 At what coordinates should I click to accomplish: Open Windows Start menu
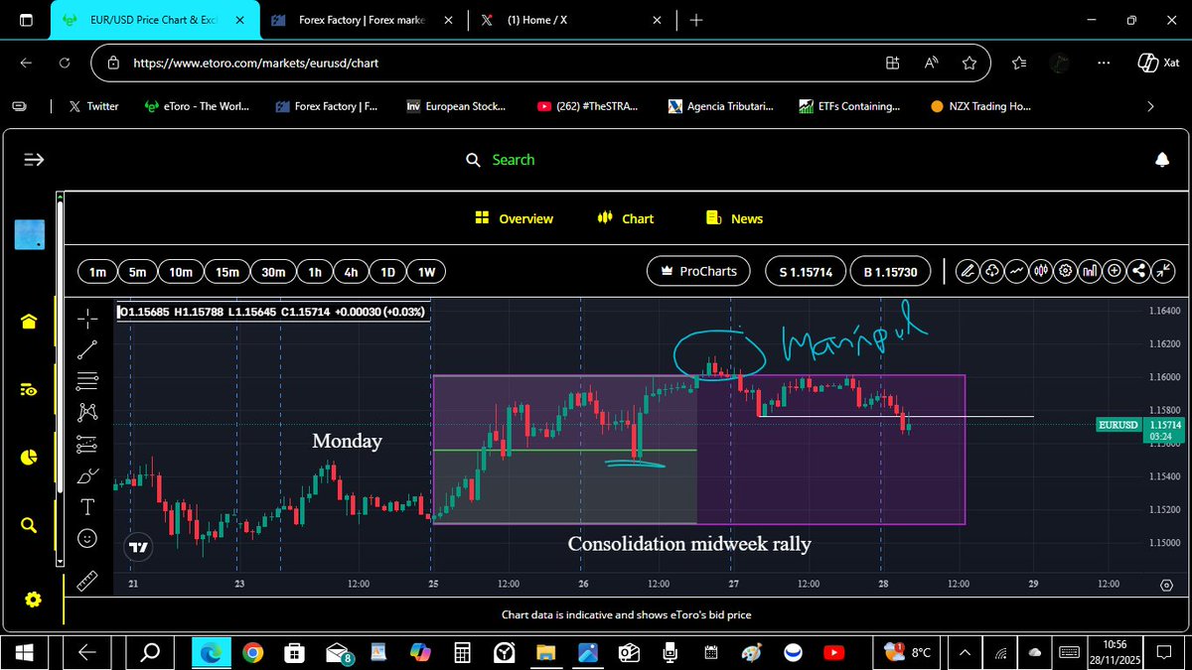click(x=25, y=652)
